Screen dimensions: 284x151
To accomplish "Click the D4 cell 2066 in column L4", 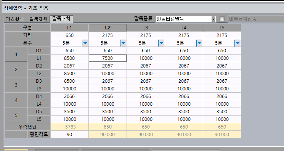I will click(184, 96).
